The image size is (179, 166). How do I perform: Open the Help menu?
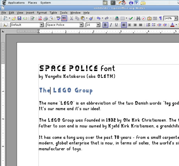tap(86, 13)
